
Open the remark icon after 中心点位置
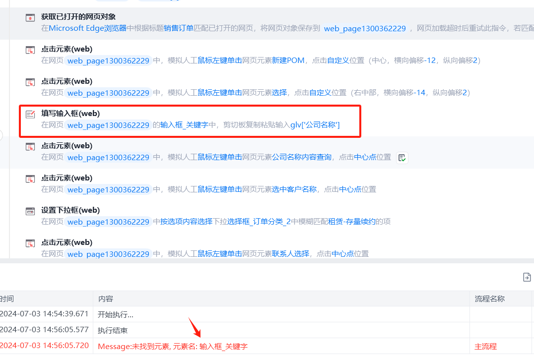click(x=402, y=158)
